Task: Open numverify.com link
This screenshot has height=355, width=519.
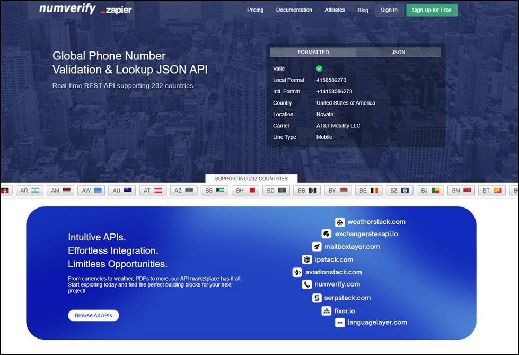Action: [x=337, y=284]
